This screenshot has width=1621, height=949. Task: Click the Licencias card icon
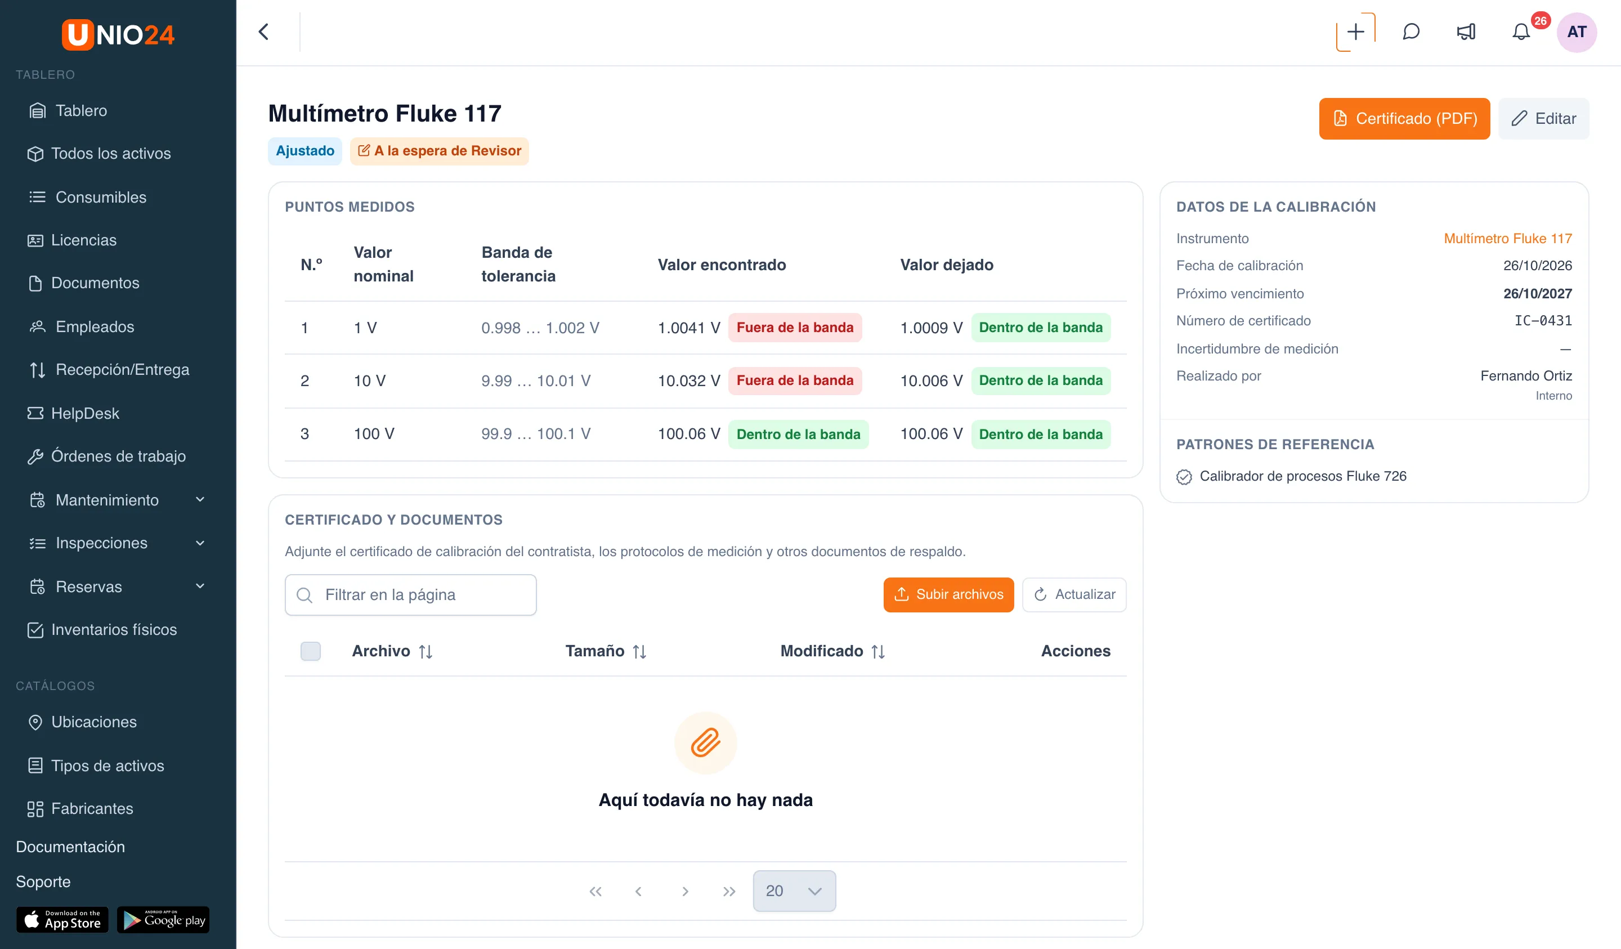coord(35,240)
